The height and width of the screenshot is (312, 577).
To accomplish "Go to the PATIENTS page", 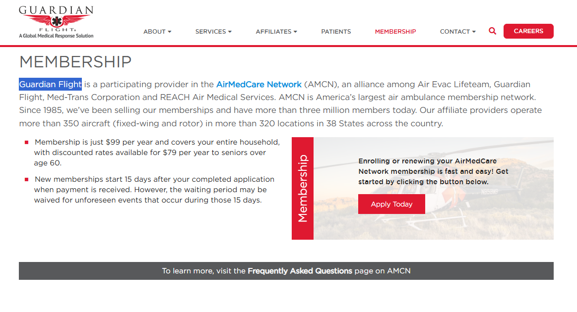I will [x=336, y=32].
